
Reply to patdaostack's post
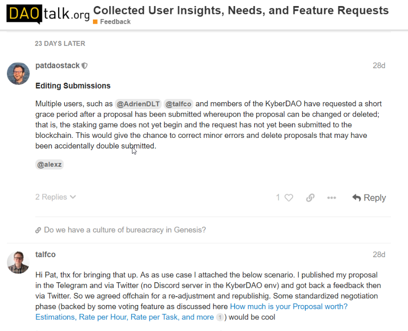coord(369,198)
